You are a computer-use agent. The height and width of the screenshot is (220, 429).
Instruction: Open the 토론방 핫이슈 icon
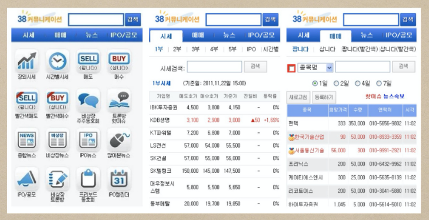(x=119, y=100)
